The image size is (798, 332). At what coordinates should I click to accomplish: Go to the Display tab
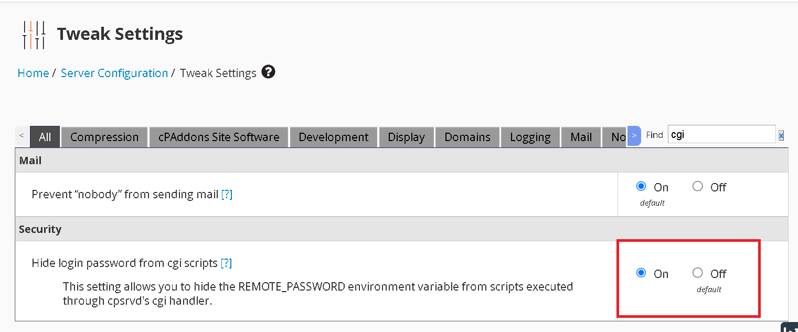pyautogui.click(x=406, y=137)
